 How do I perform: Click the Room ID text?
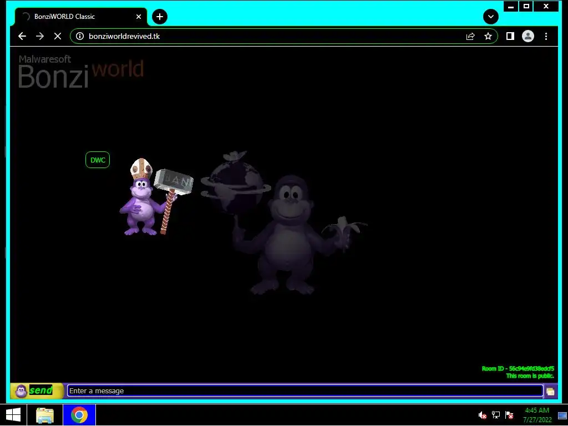coord(518,368)
